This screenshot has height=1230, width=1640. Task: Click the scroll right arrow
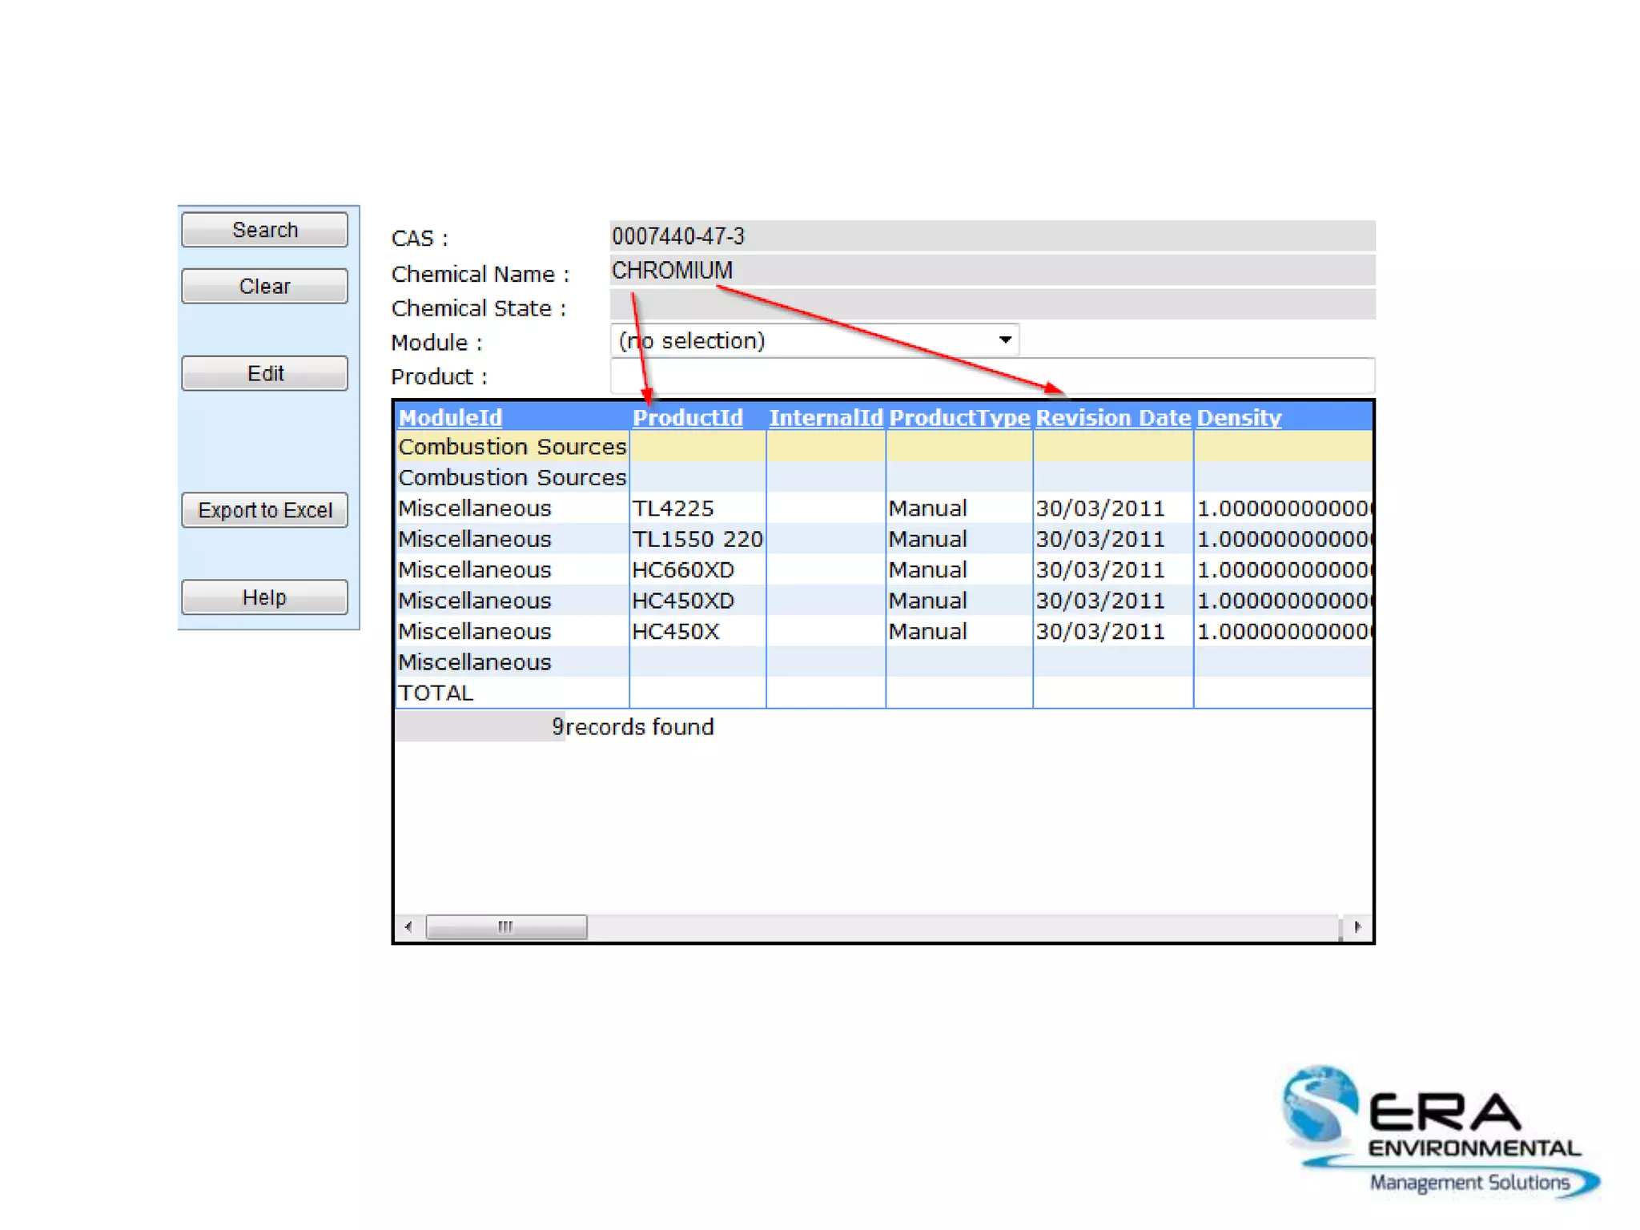click(1357, 927)
